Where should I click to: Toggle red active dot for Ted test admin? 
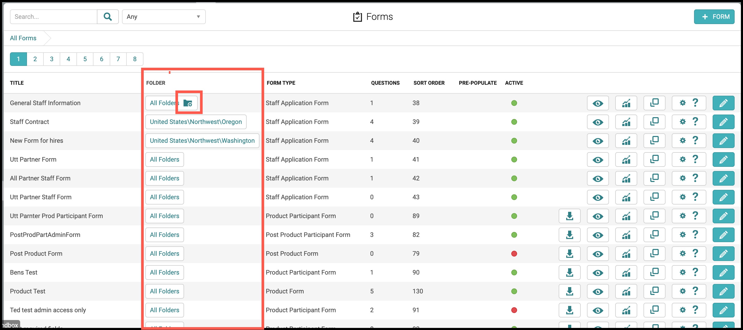point(514,310)
